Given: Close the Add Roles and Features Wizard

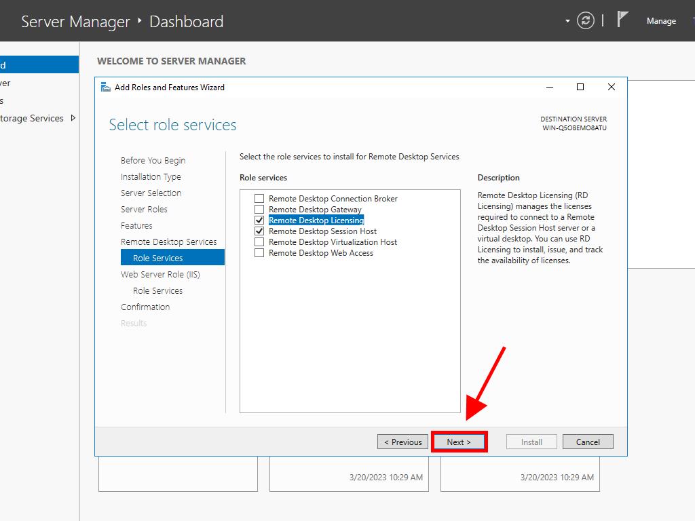Looking at the screenshot, I should tap(611, 87).
